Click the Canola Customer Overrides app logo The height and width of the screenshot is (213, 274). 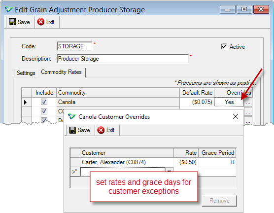coord(71,116)
